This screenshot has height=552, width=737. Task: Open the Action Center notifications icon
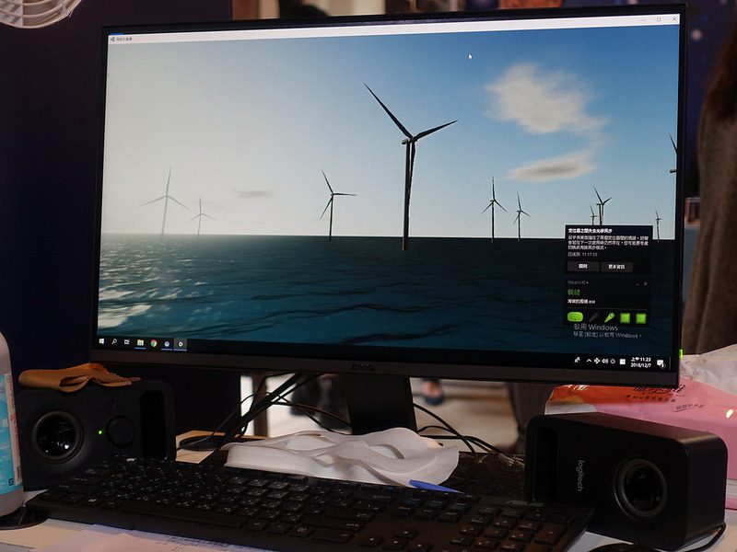click(x=661, y=363)
